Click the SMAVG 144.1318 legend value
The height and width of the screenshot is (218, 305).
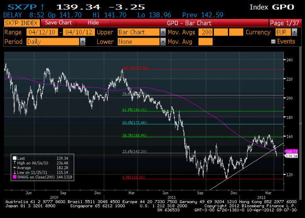pos(64,177)
